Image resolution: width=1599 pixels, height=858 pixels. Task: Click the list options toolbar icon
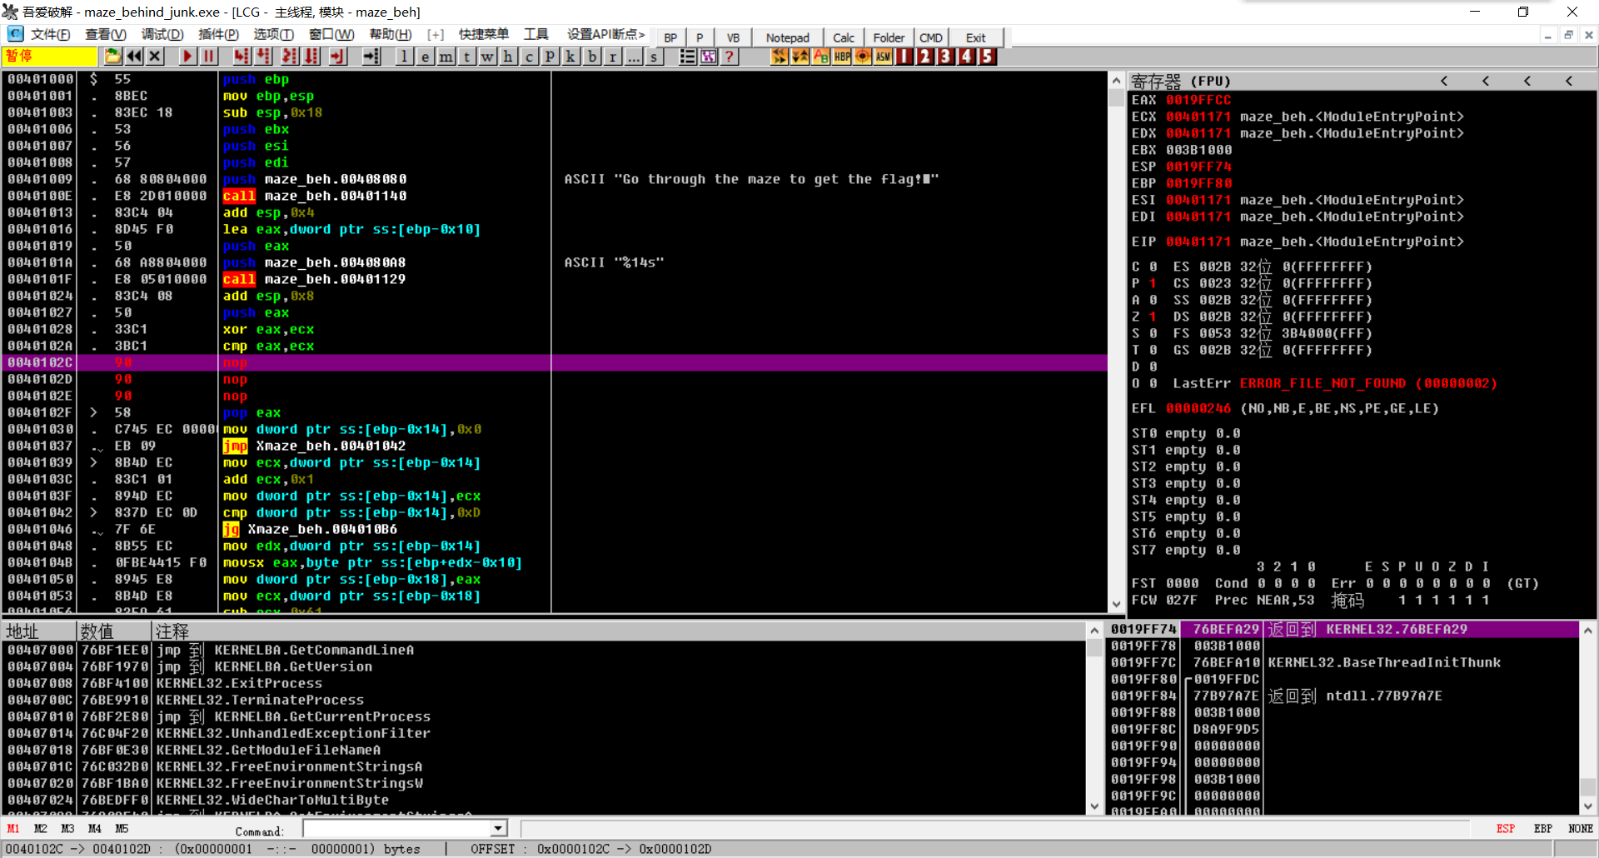(687, 56)
